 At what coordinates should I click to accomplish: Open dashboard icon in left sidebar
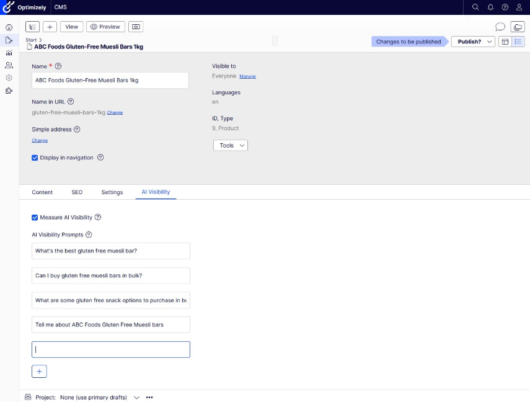pos(9,28)
